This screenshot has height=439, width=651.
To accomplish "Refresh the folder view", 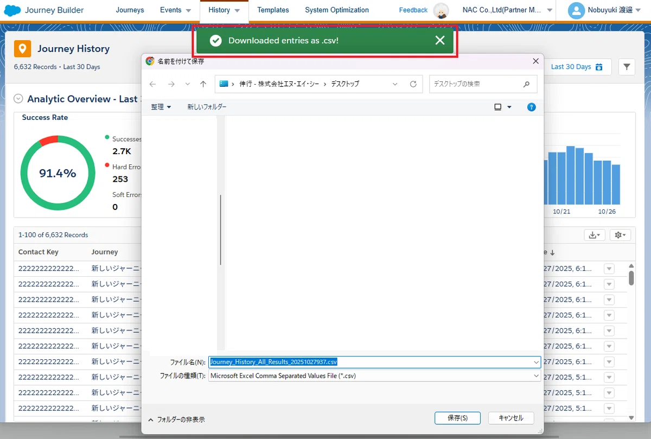I will pos(413,84).
